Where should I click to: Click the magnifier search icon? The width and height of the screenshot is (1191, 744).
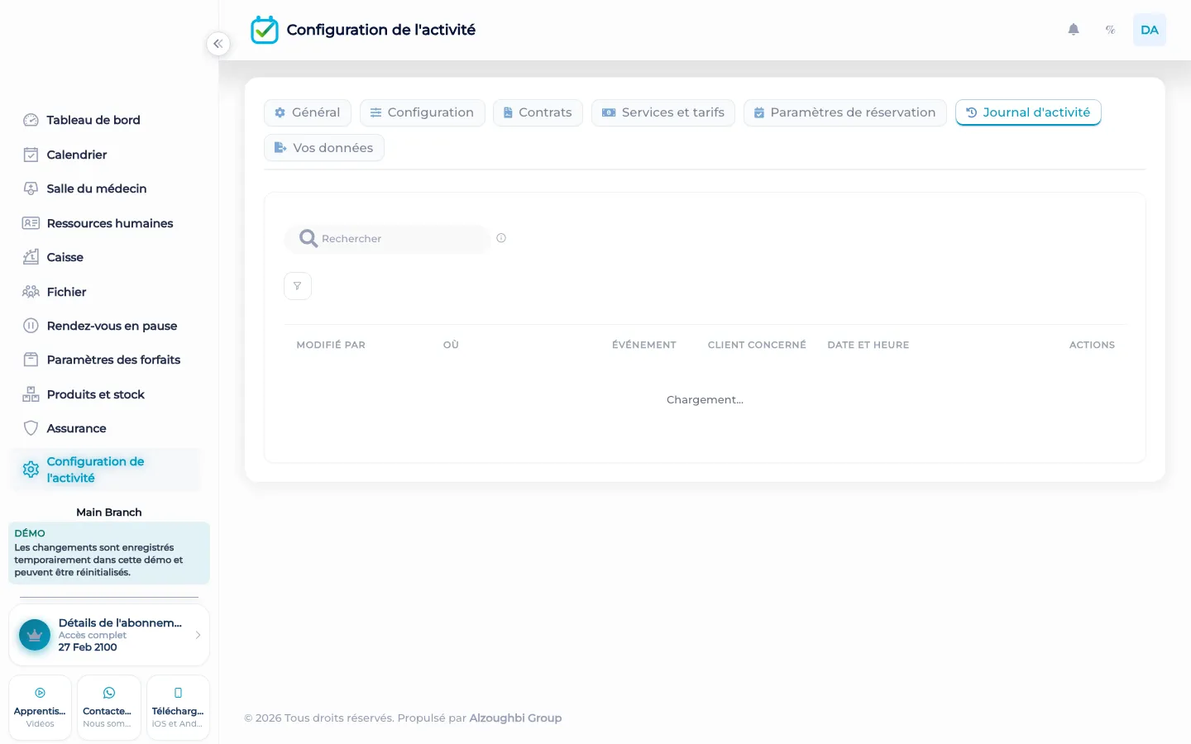point(308,238)
